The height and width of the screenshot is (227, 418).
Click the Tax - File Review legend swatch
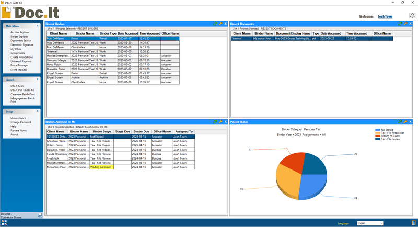tap(377, 139)
